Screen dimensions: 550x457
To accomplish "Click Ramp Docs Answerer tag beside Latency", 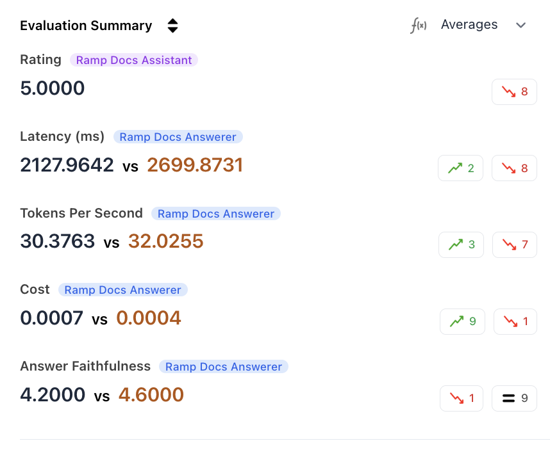I will [178, 137].
